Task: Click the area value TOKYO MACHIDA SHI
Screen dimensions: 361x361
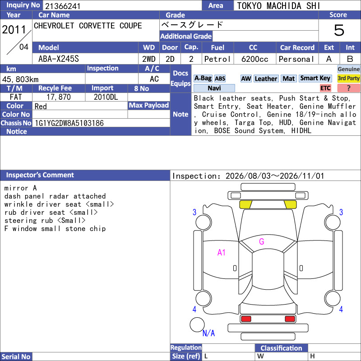Action: click(x=278, y=6)
